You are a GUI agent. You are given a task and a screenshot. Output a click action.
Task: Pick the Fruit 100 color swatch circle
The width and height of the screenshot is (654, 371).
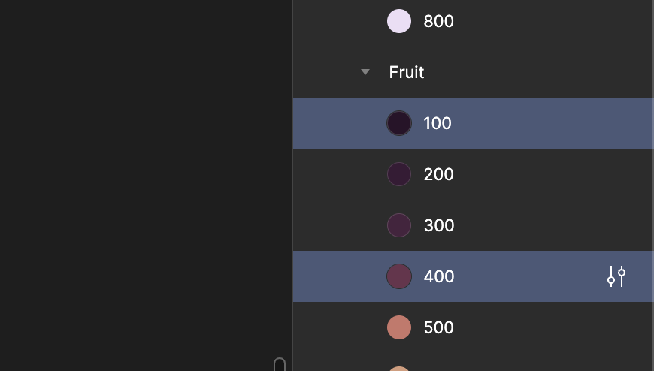coord(399,123)
